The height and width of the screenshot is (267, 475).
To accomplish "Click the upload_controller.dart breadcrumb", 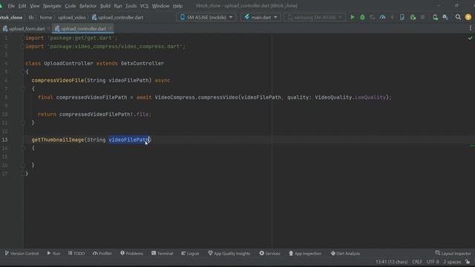I will point(117,18).
